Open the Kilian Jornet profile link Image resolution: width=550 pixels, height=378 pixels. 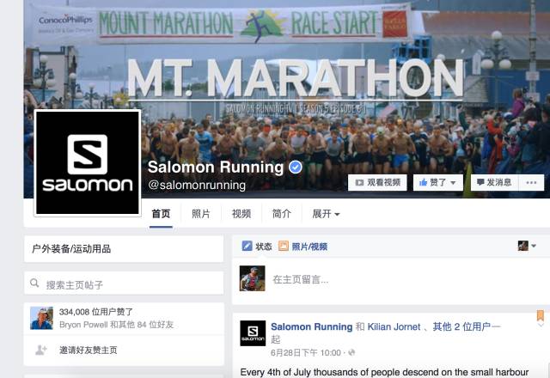[x=394, y=326]
